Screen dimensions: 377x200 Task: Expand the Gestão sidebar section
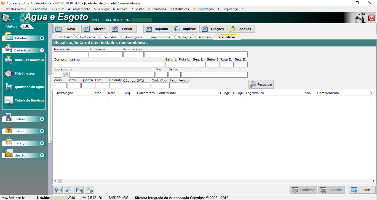[x=42, y=155]
